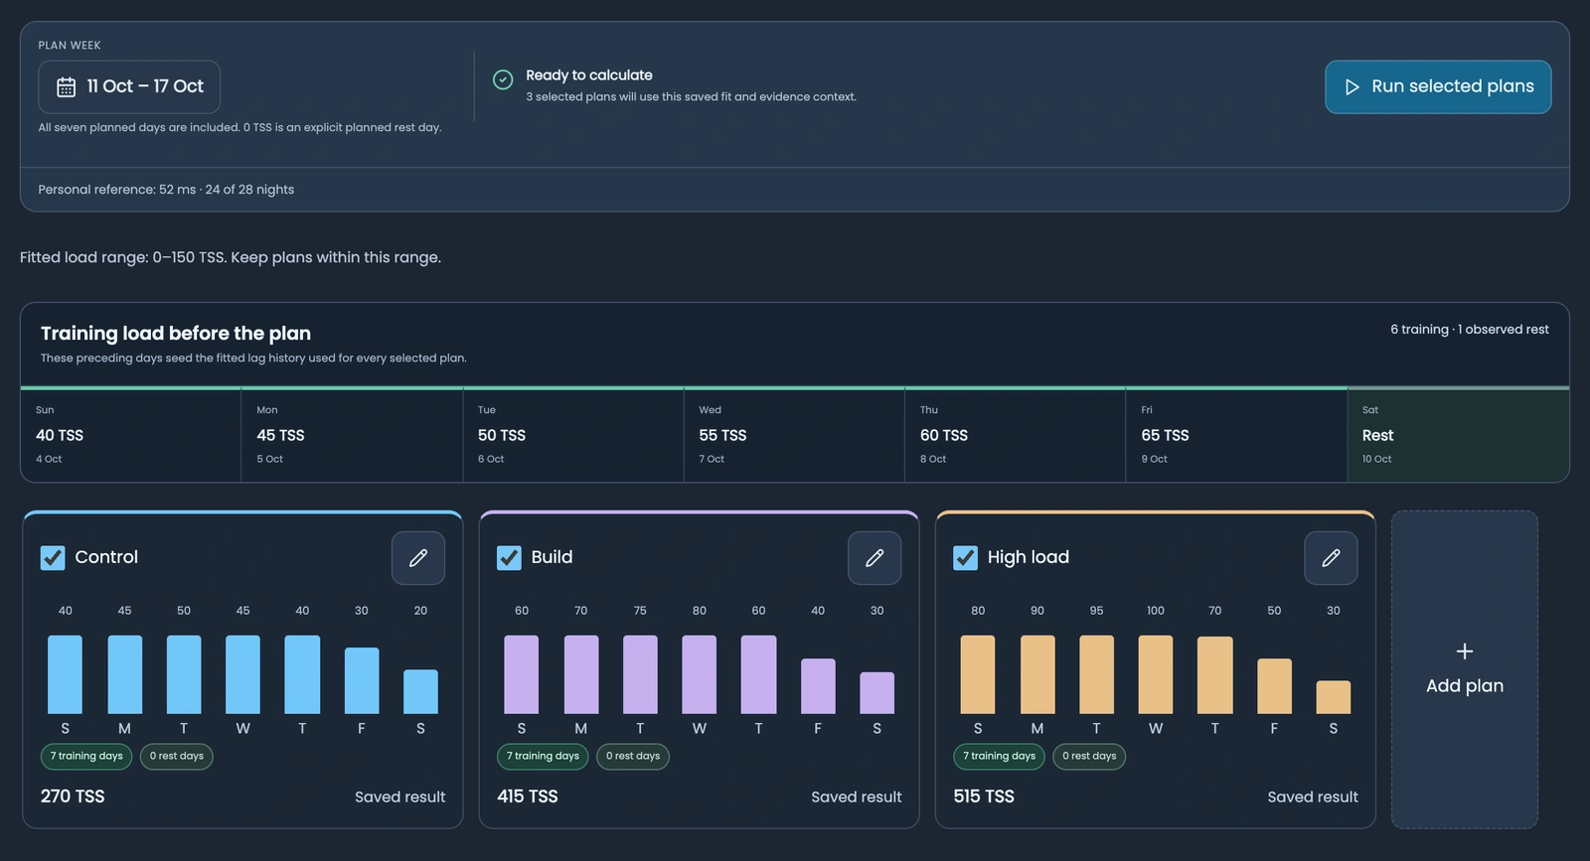The image size is (1590, 861).
Task: Click the Control plan's 0 rest days badge
Action: click(177, 757)
